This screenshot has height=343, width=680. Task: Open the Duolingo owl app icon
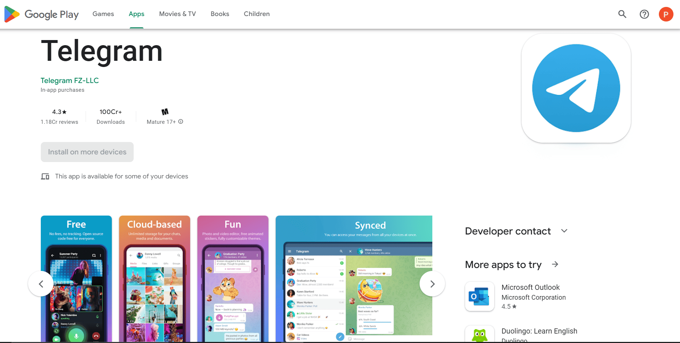480,334
